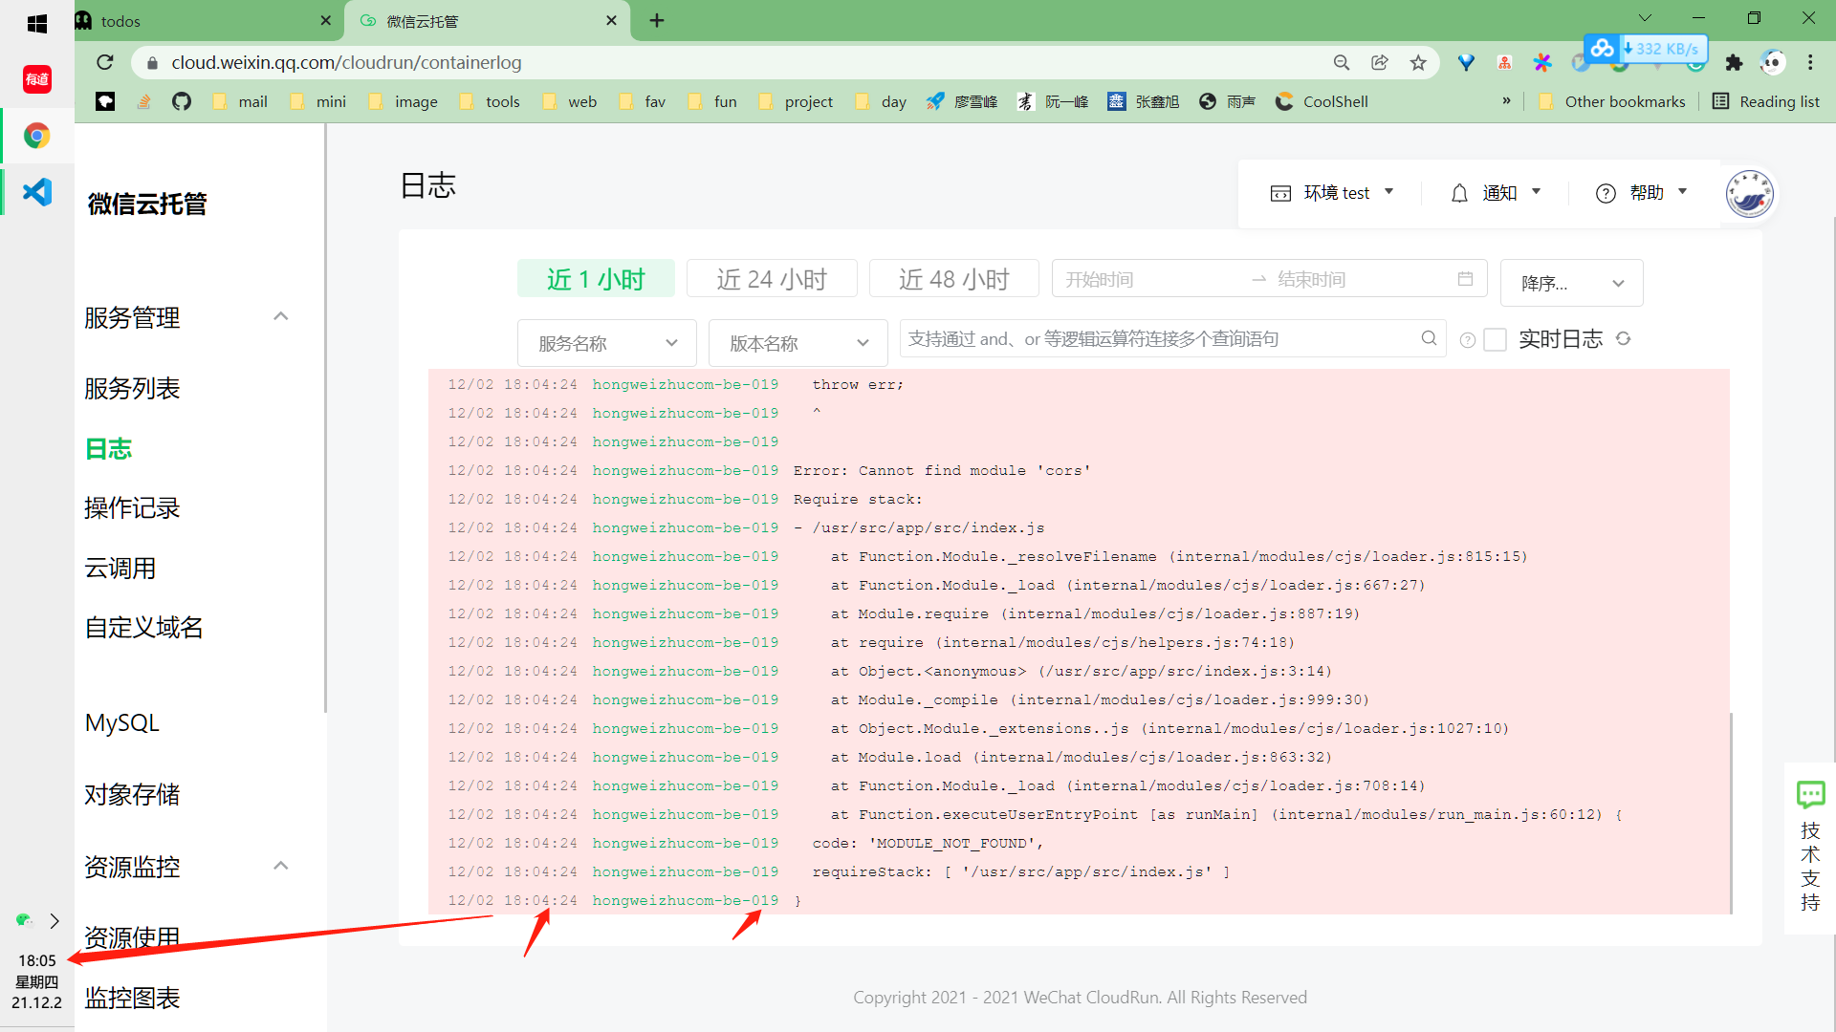
Task: Open Visual Studio Code from the taskbar
Action: coord(37,192)
